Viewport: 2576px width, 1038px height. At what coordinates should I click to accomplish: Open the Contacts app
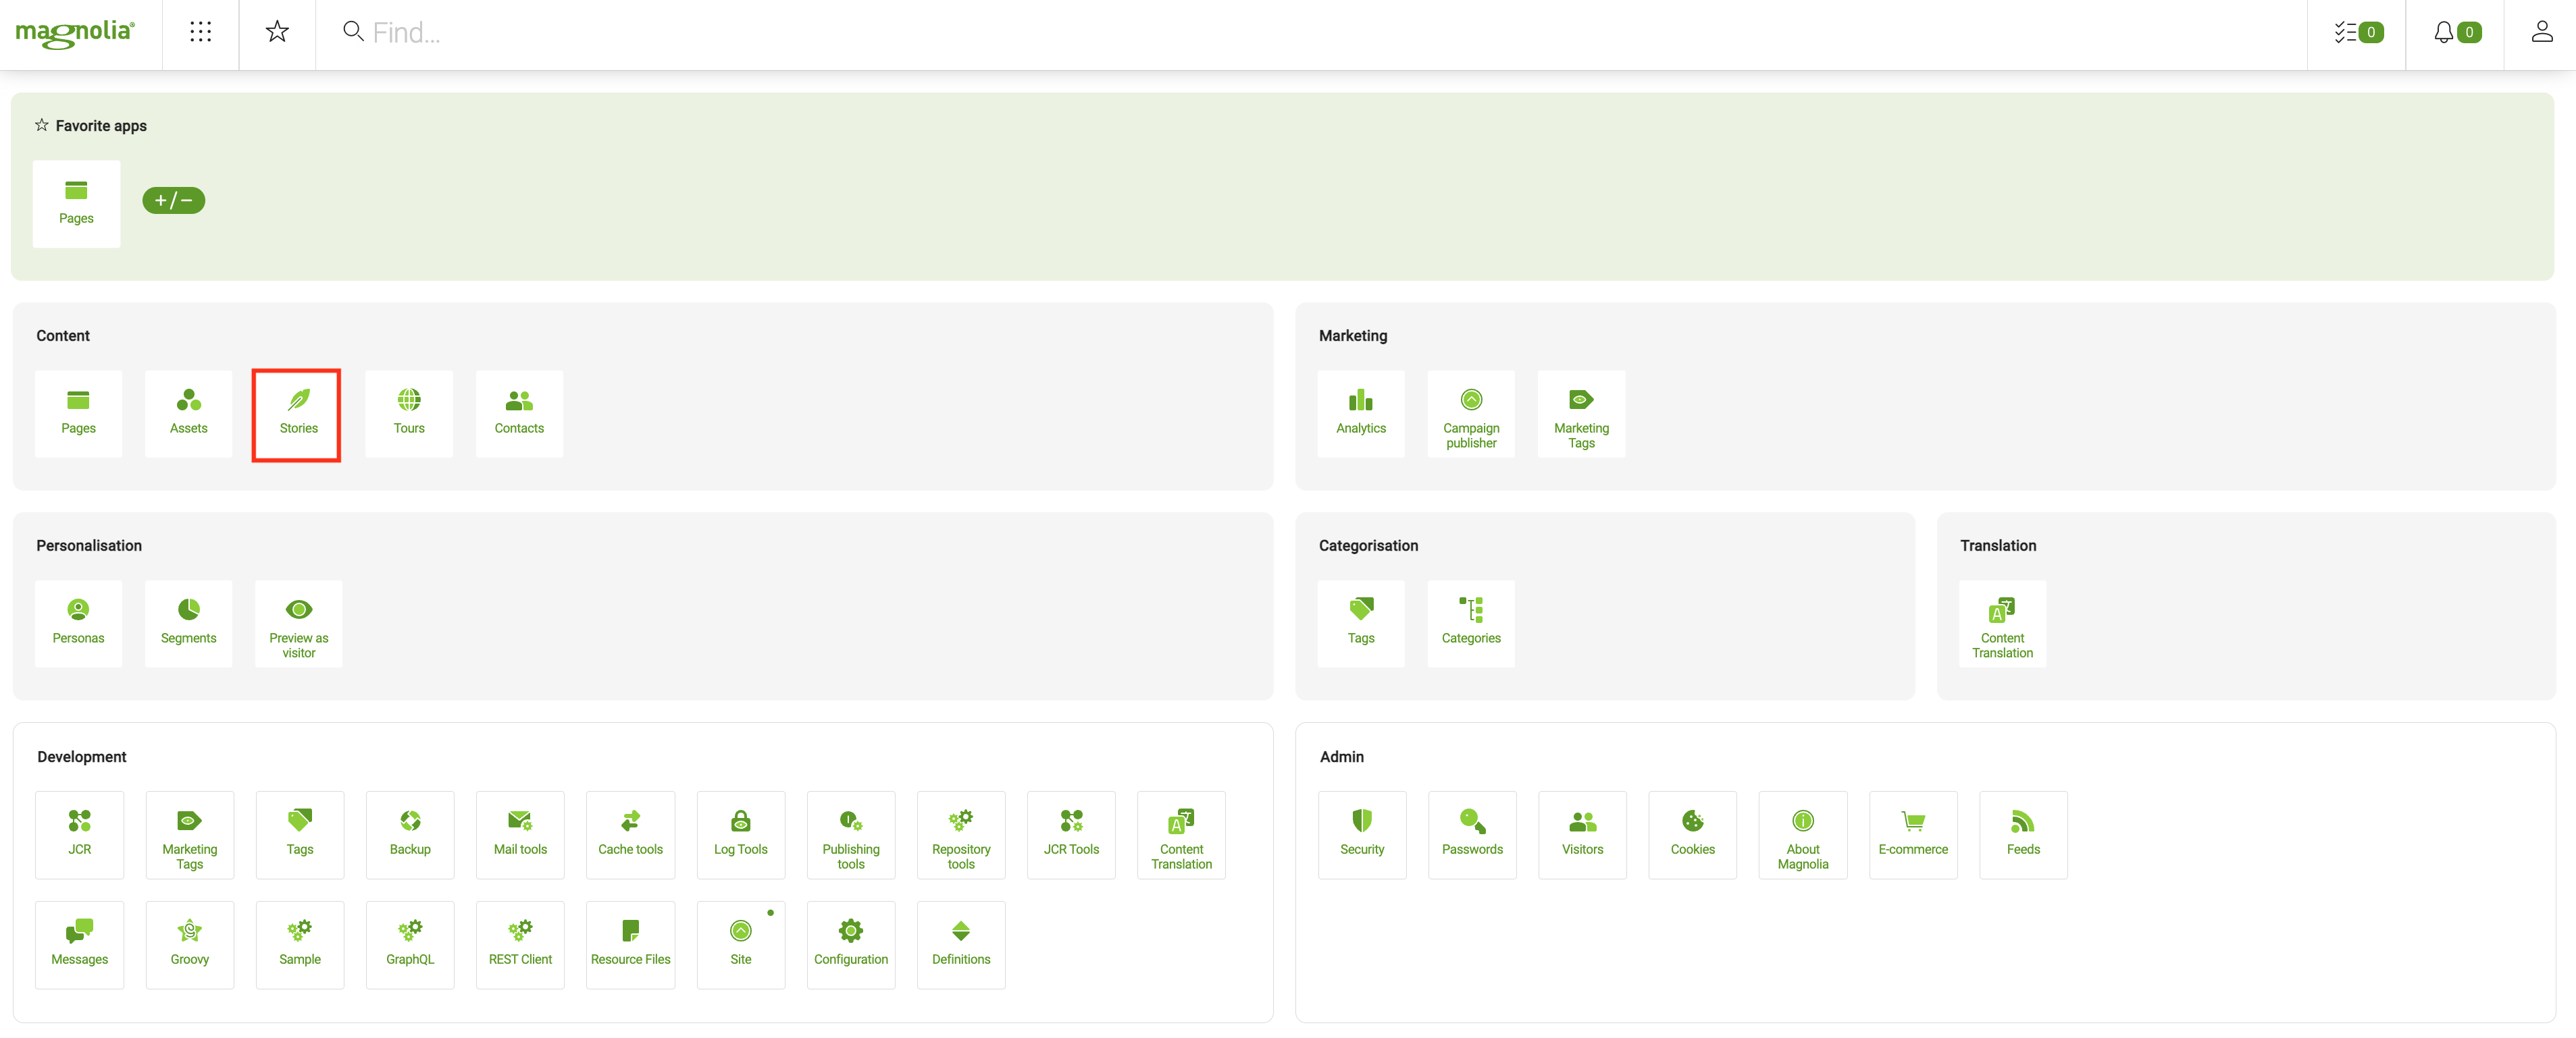click(519, 414)
